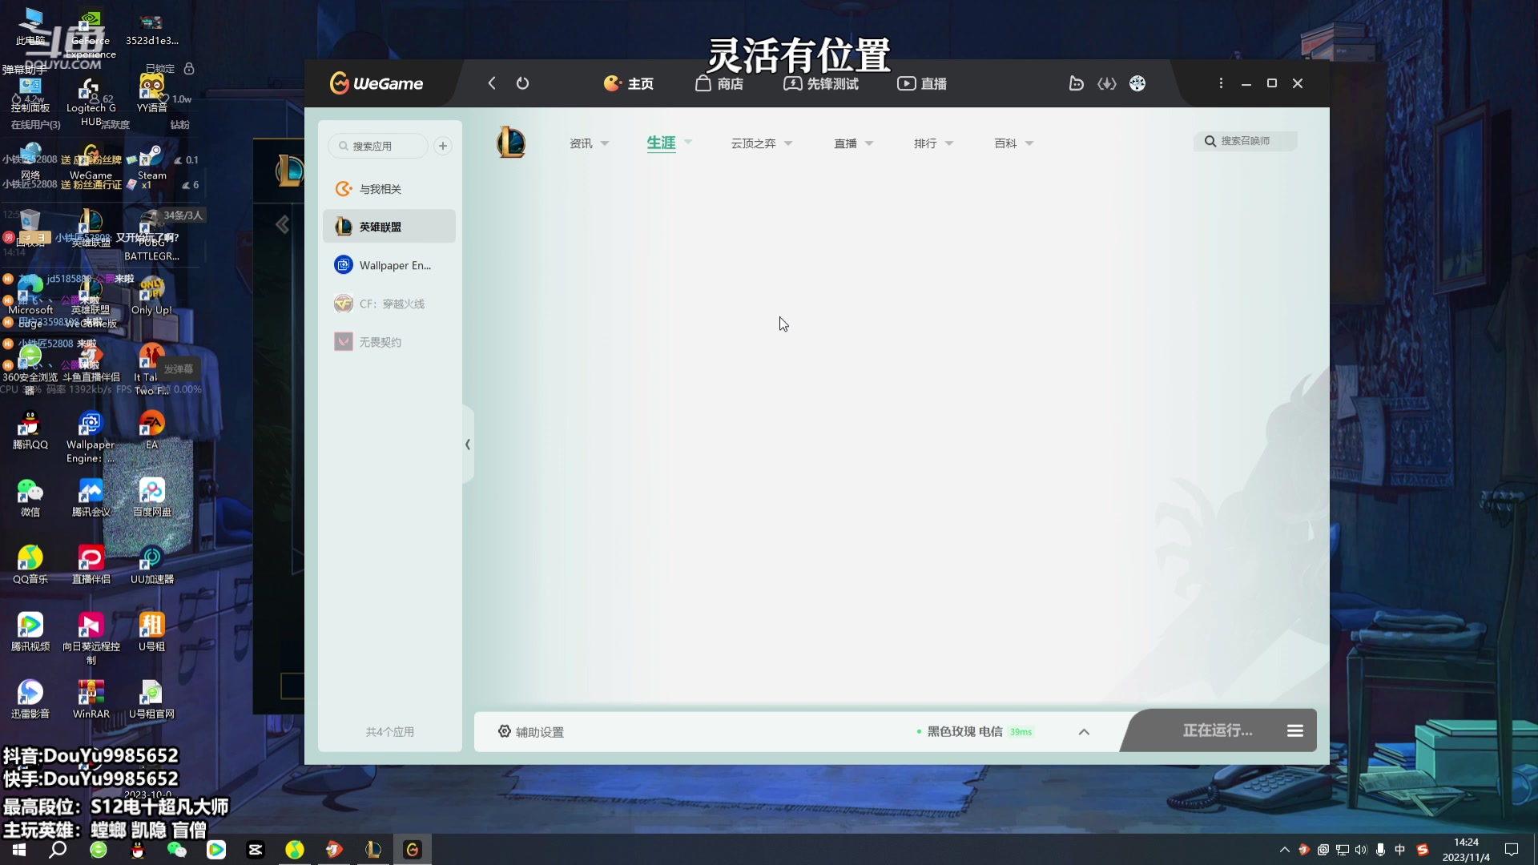Open 辅助设置 (Assist Settings)
The width and height of the screenshot is (1538, 865).
pyautogui.click(x=530, y=731)
